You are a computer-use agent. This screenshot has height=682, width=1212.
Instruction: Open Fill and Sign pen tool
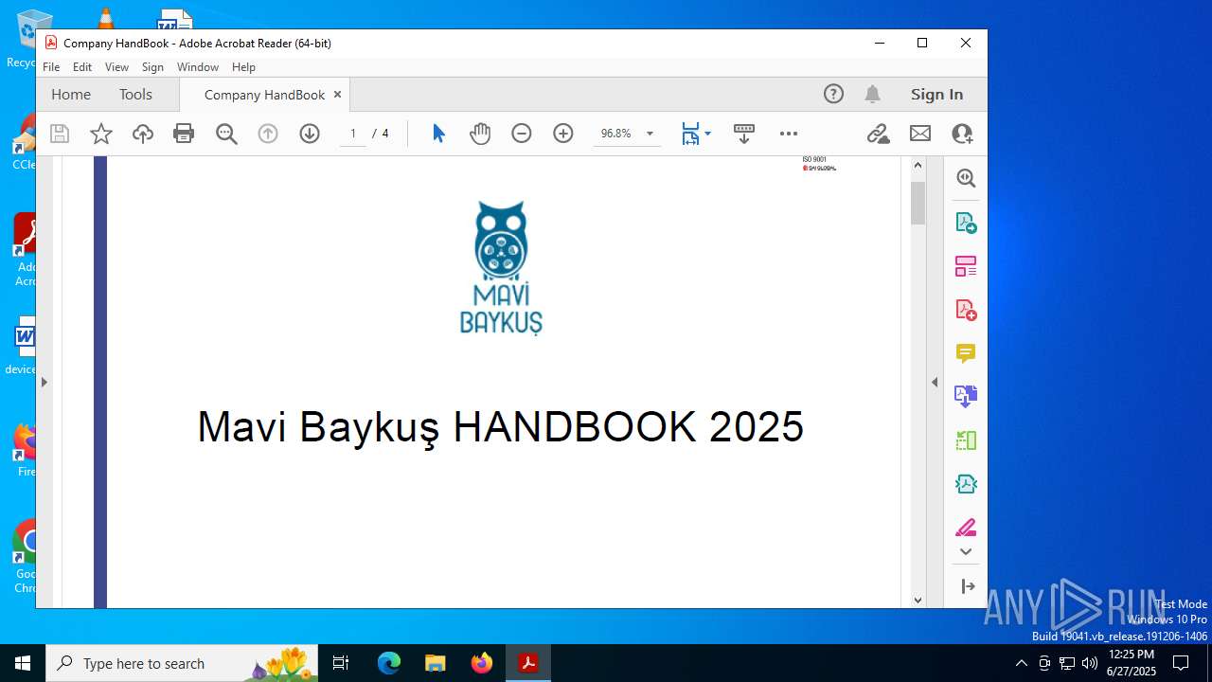tap(966, 527)
